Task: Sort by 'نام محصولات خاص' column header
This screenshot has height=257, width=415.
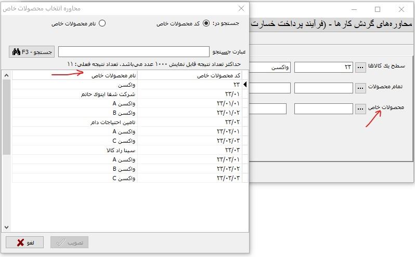Action: (x=74, y=76)
